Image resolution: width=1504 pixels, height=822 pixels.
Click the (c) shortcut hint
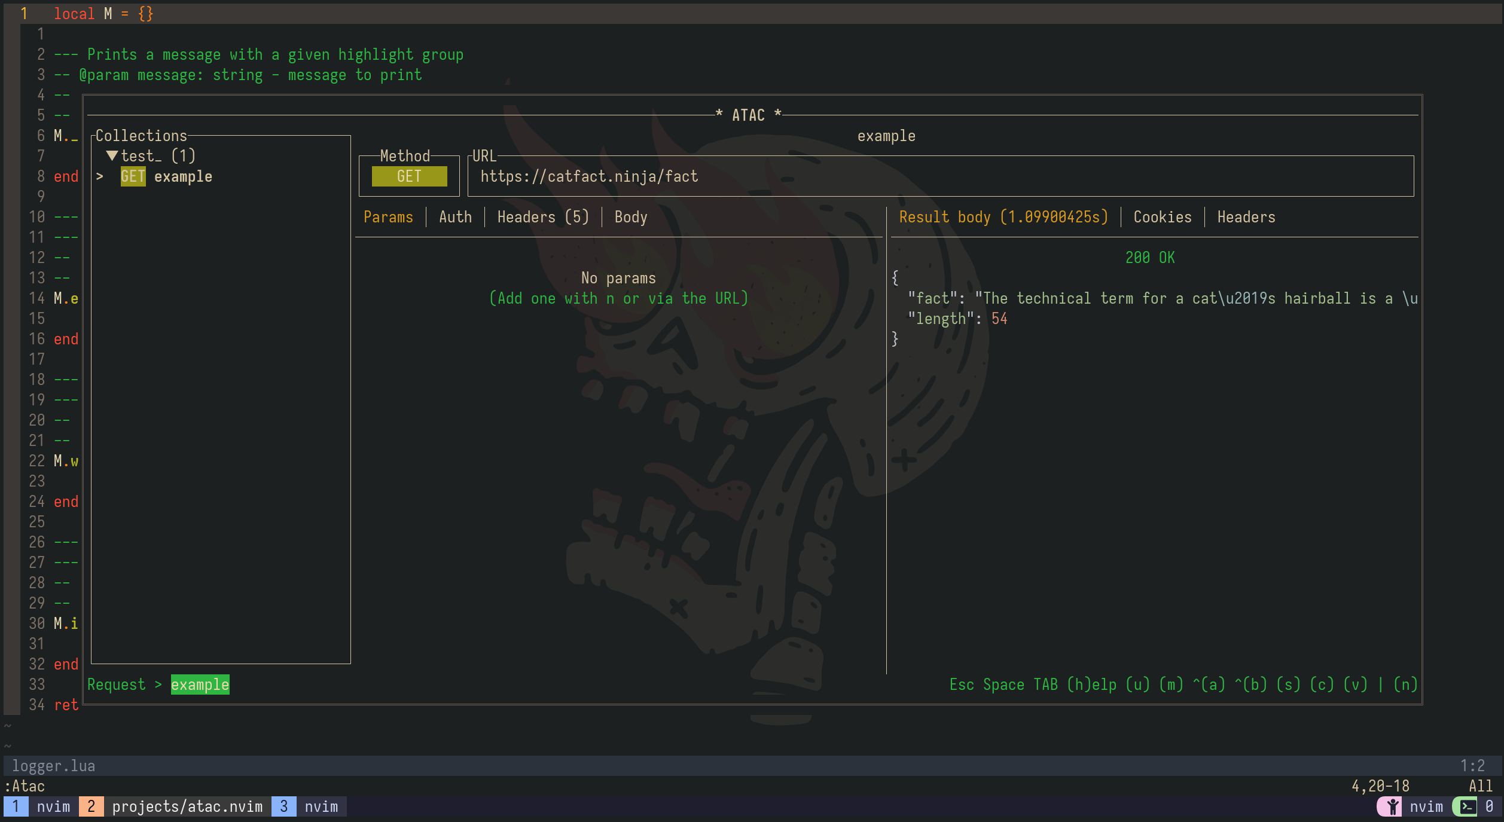coord(1322,685)
